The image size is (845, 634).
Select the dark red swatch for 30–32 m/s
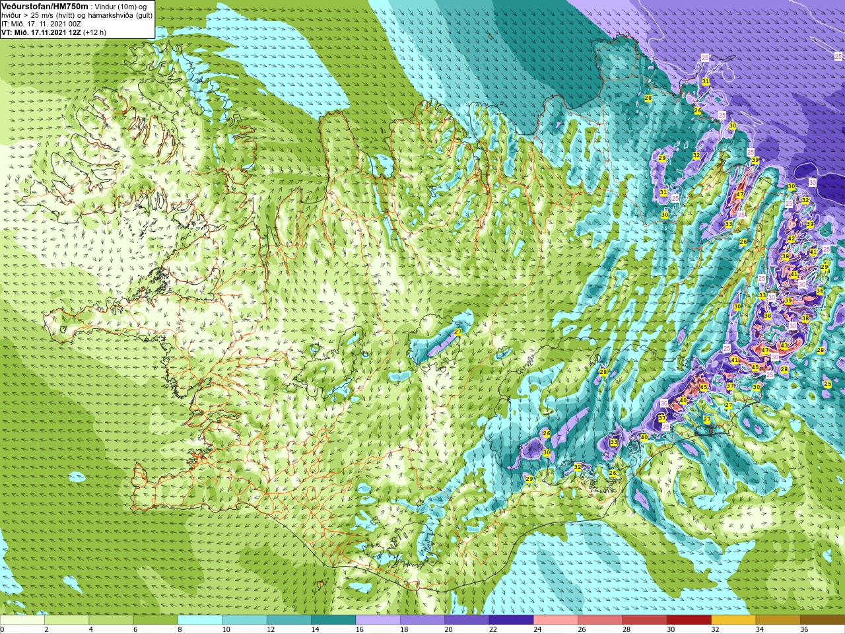[689, 620]
